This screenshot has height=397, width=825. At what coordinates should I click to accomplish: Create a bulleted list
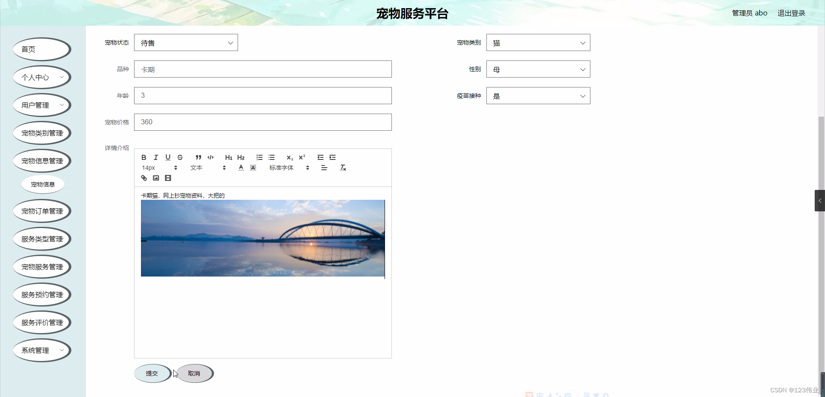(x=272, y=157)
